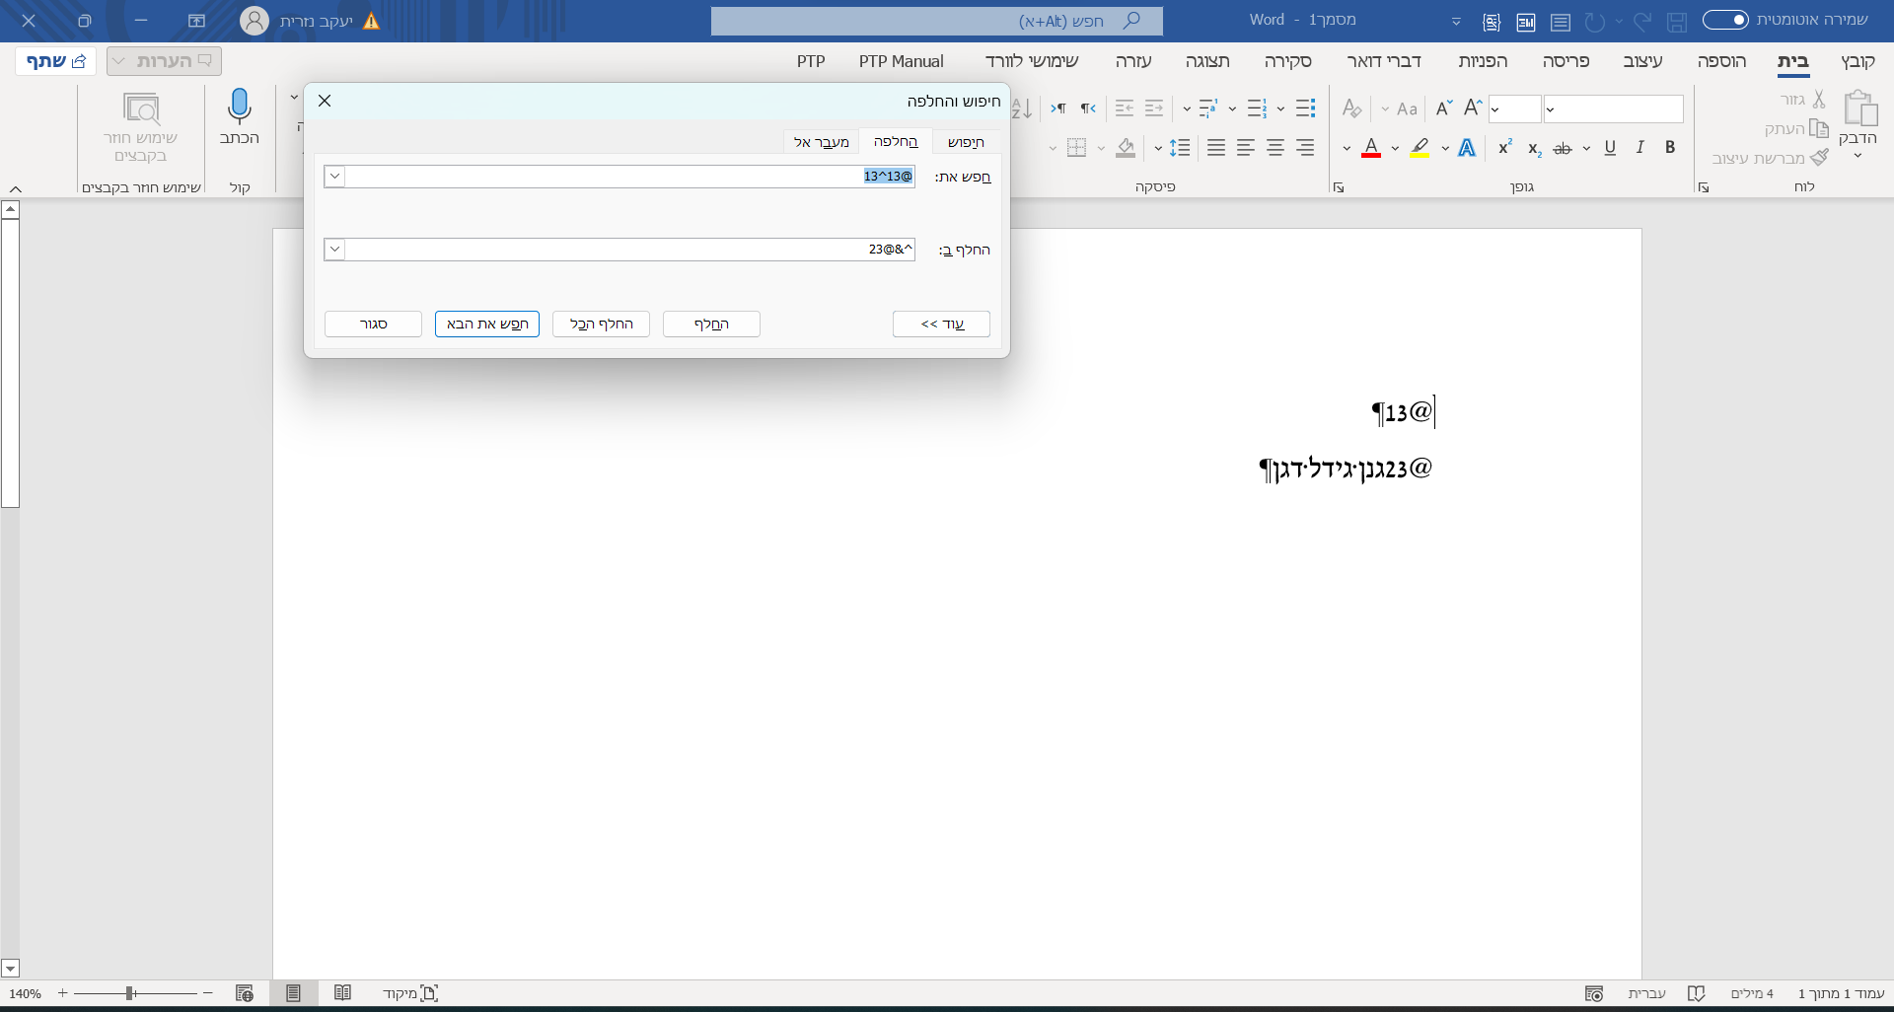Set right-to-left paragraph direction

point(1088,108)
